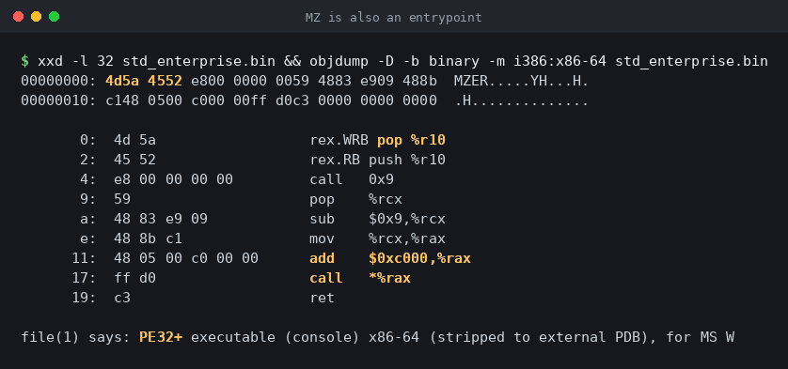Maximize the window with the green button
This screenshot has height=369, width=788.
[x=55, y=17]
